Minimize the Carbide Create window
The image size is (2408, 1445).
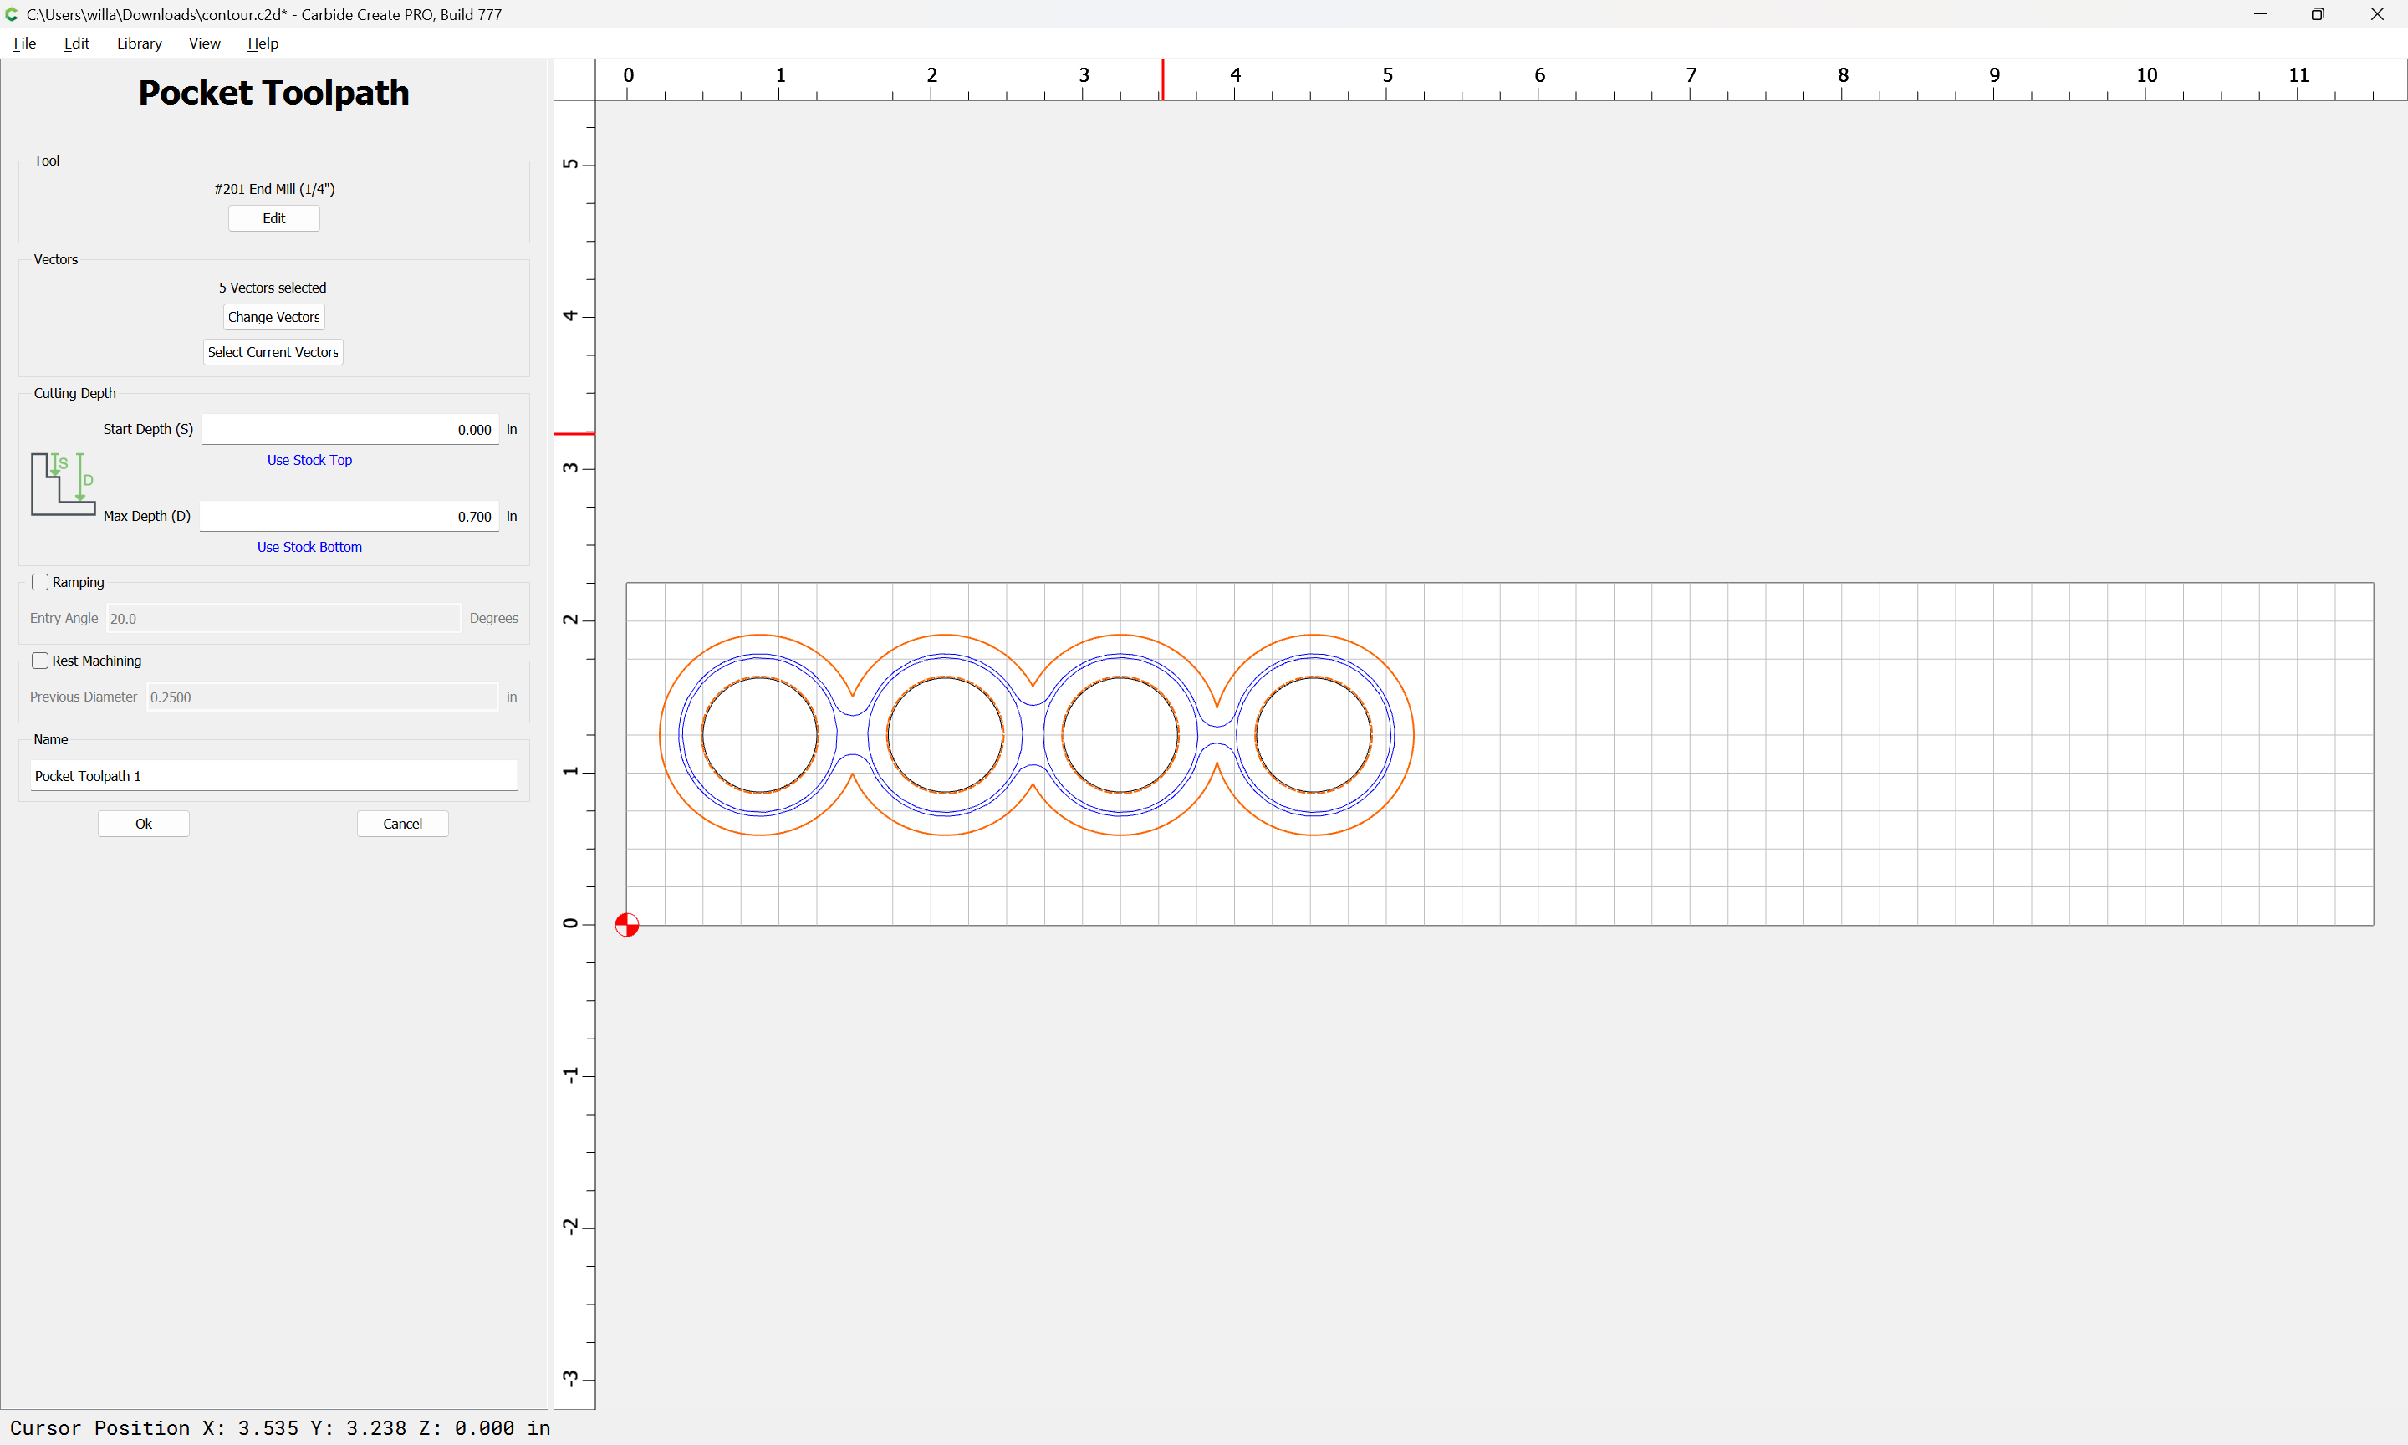tap(2260, 14)
